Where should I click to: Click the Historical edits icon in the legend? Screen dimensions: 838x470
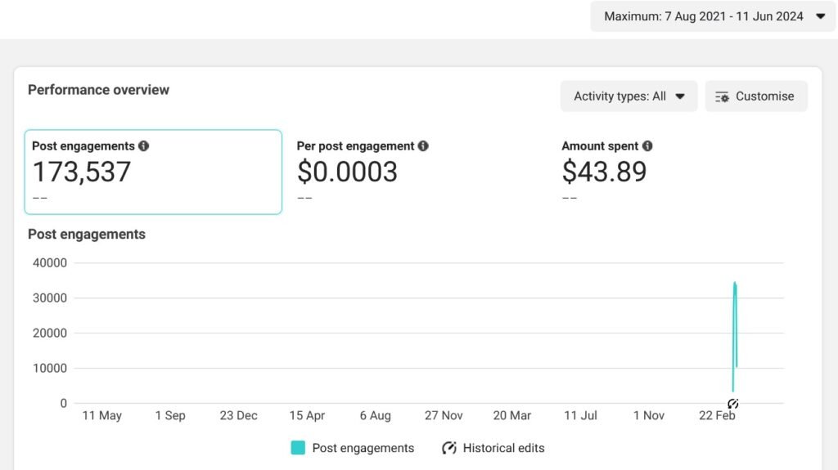click(449, 448)
